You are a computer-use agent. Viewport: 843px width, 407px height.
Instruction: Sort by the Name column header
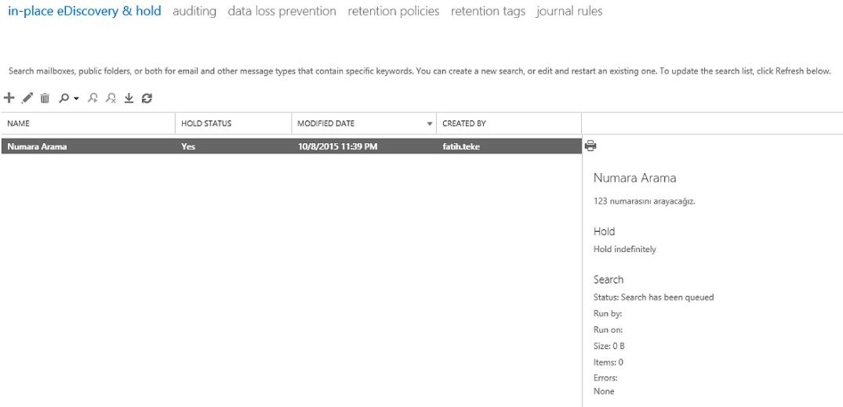[88, 123]
